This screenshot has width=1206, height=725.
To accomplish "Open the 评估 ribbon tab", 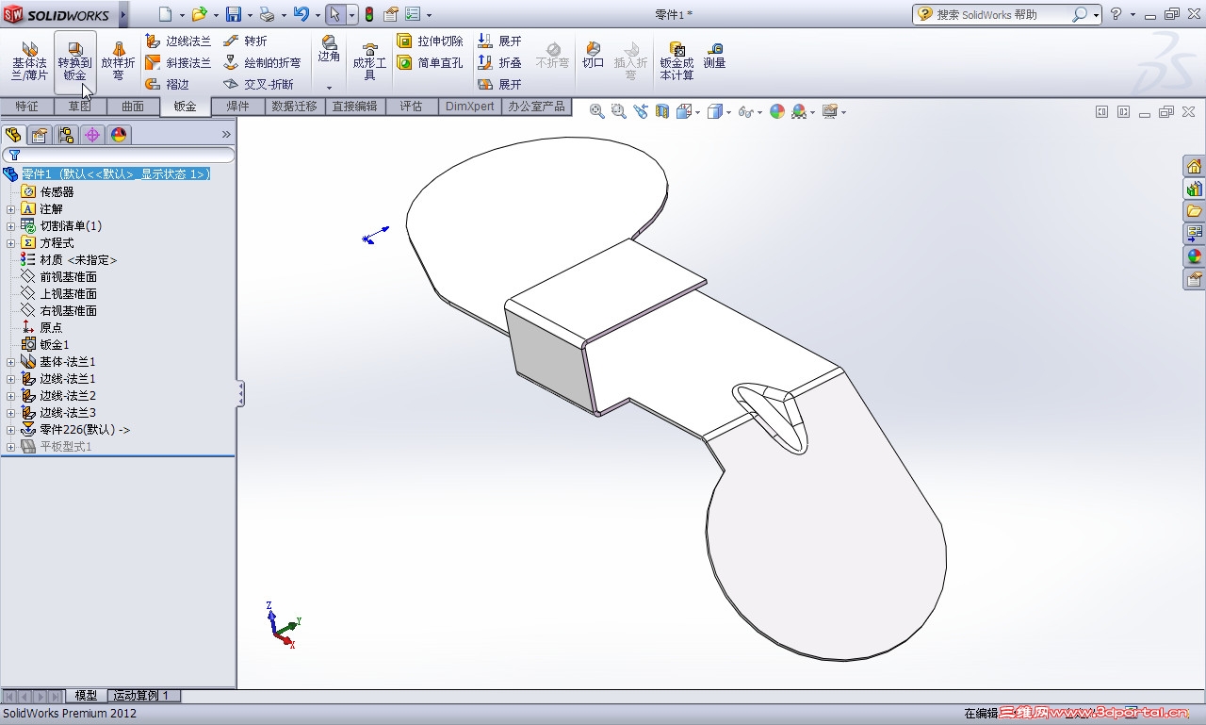I will point(412,107).
